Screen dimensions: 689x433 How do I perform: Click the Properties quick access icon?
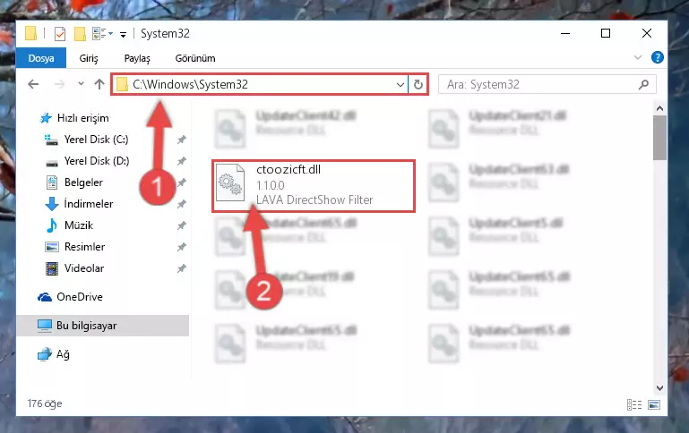60,34
